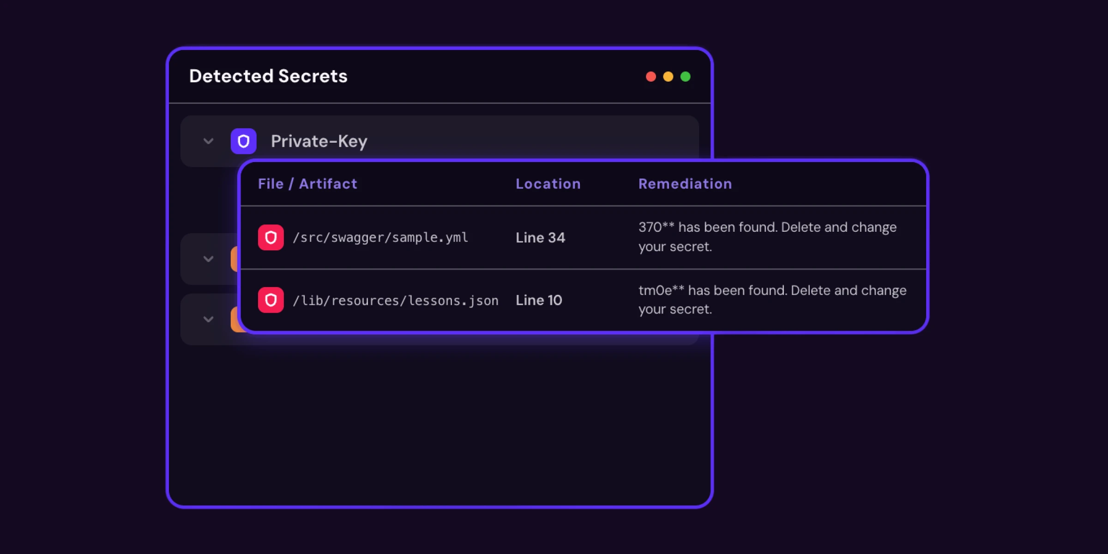
Task: Sort by Location column header
Action: (x=548, y=184)
